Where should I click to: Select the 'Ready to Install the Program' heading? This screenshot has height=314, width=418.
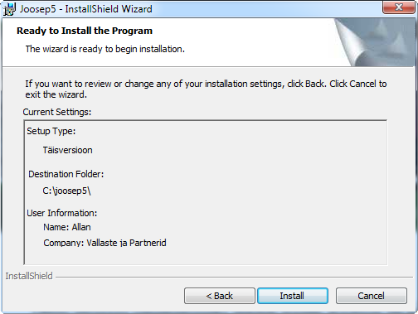pyautogui.click(x=85, y=31)
